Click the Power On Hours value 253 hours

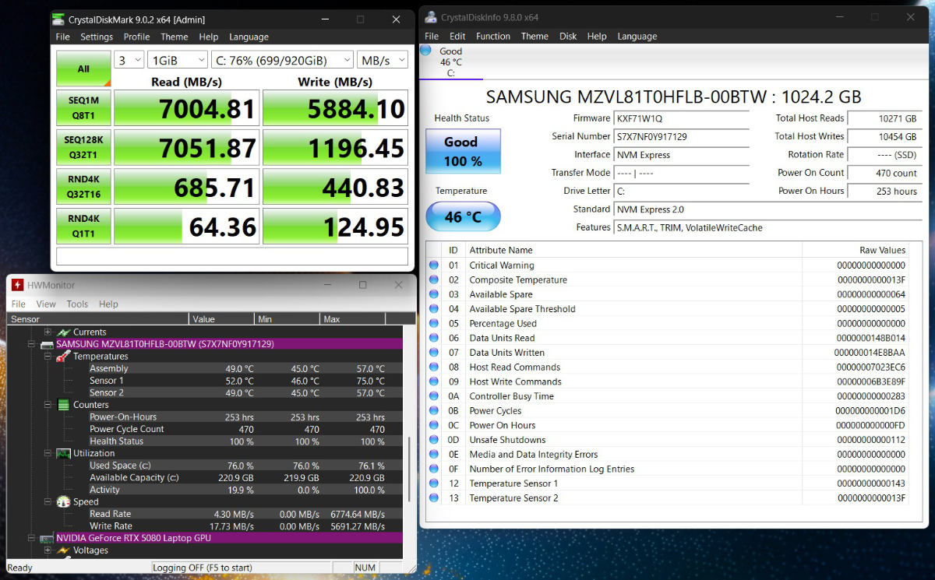(884, 192)
